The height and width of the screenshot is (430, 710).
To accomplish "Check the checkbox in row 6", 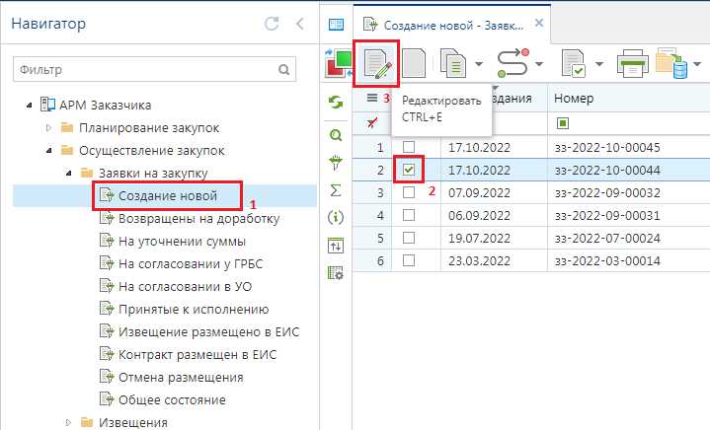I will tap(409, 260).
